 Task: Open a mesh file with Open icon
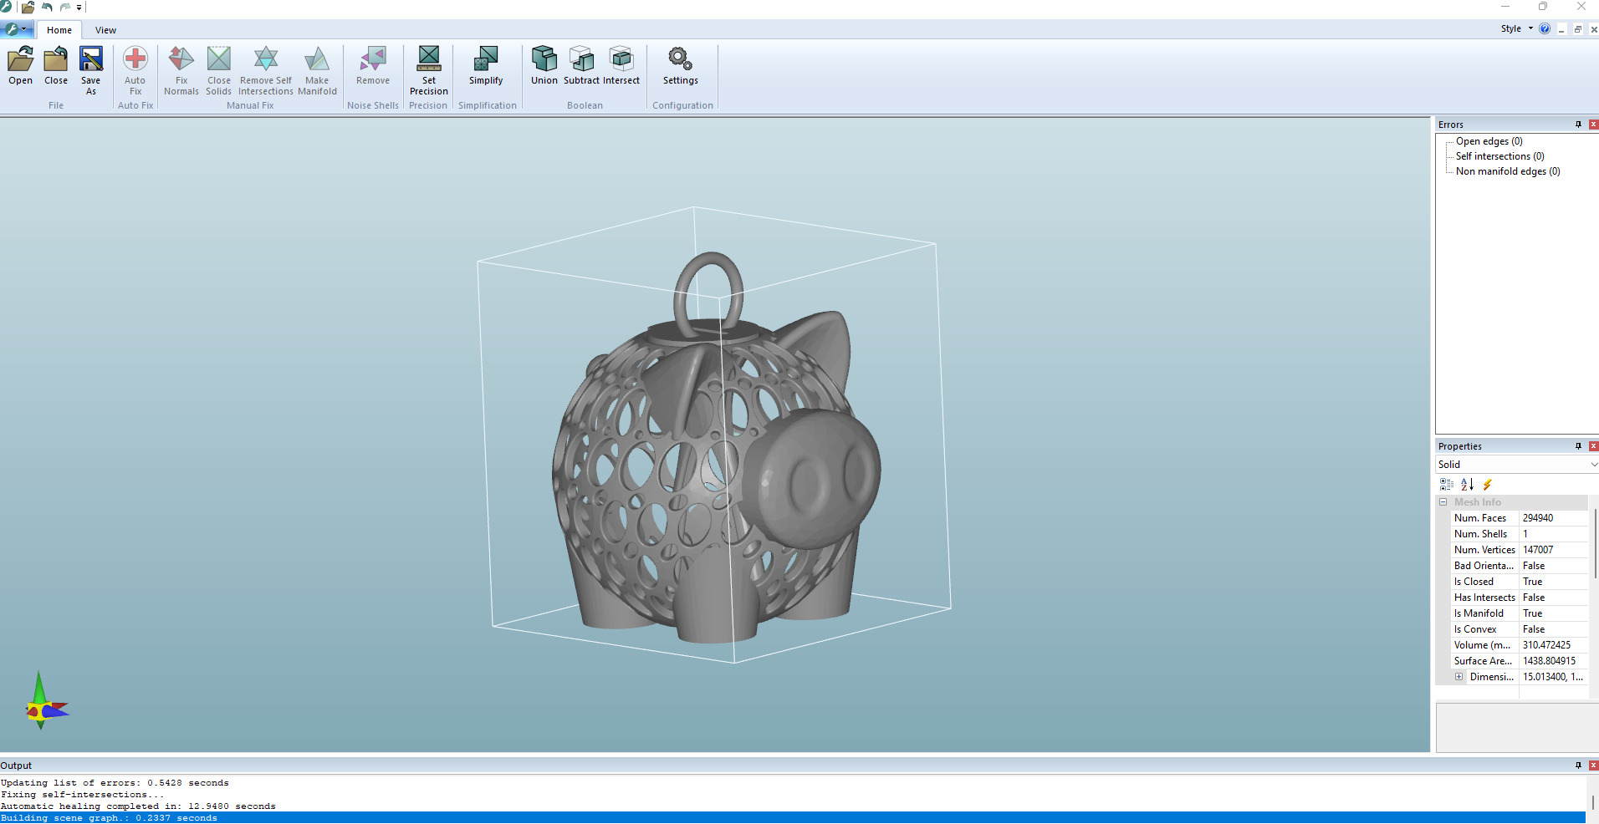click(x=21, y=66)
